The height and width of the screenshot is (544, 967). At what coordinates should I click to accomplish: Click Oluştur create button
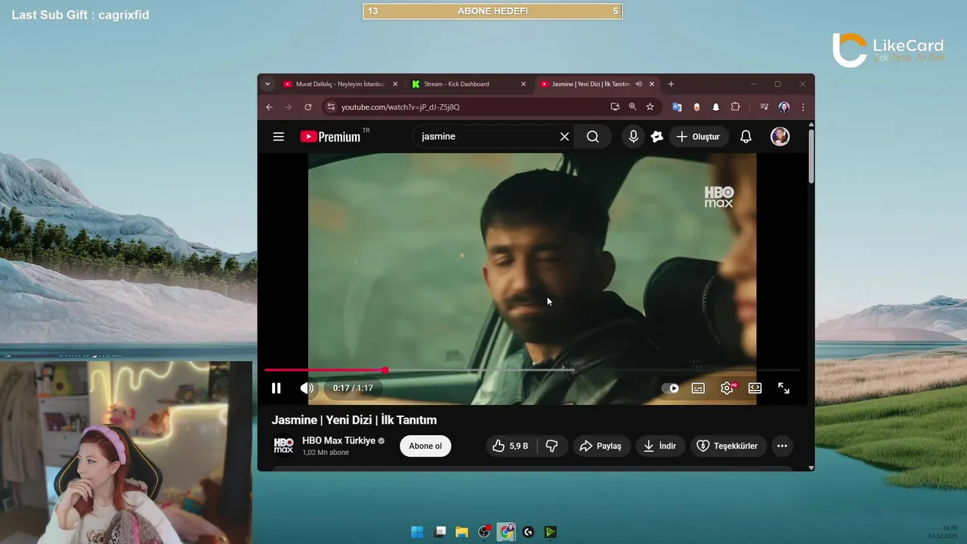pos(698,137)
